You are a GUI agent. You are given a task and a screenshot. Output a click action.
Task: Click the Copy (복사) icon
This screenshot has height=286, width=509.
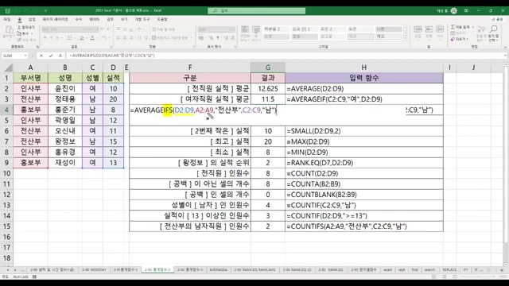19,33
